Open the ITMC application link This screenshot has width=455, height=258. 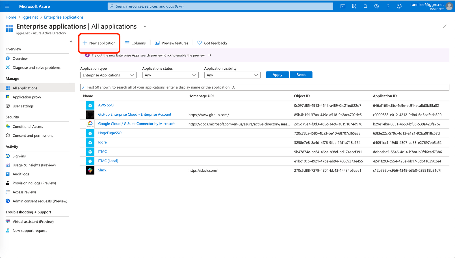coord(102,152)
